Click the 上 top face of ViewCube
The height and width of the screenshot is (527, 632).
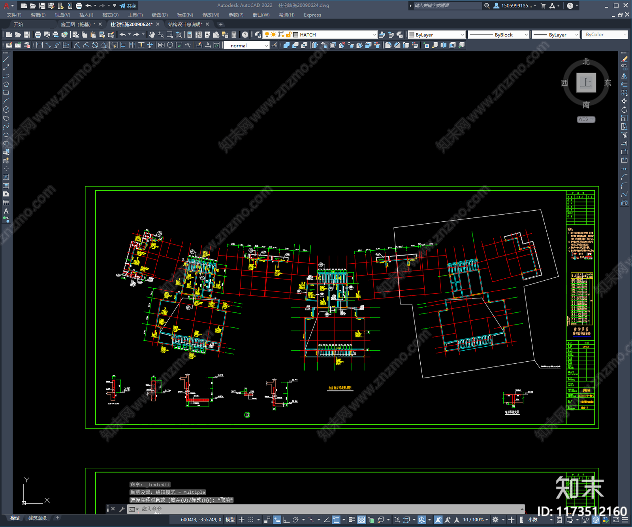pos(586,83)
